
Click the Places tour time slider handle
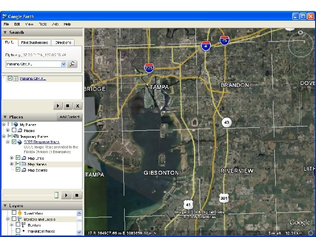pyautogui.click(x=57, y=195)
